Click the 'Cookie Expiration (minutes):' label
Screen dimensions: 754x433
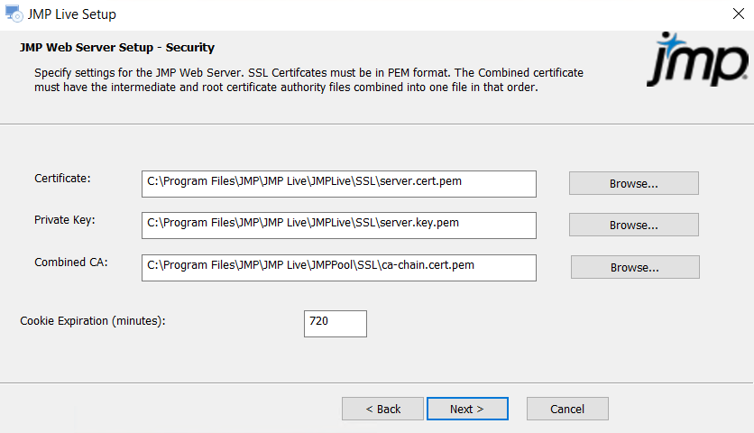[93, 321]
